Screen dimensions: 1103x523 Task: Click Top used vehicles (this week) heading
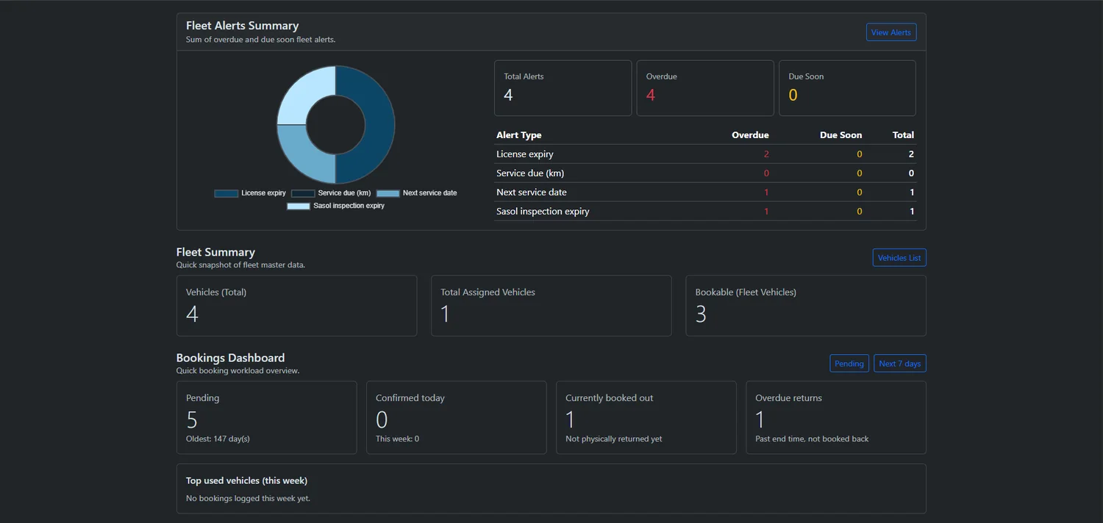click(246, 481)
